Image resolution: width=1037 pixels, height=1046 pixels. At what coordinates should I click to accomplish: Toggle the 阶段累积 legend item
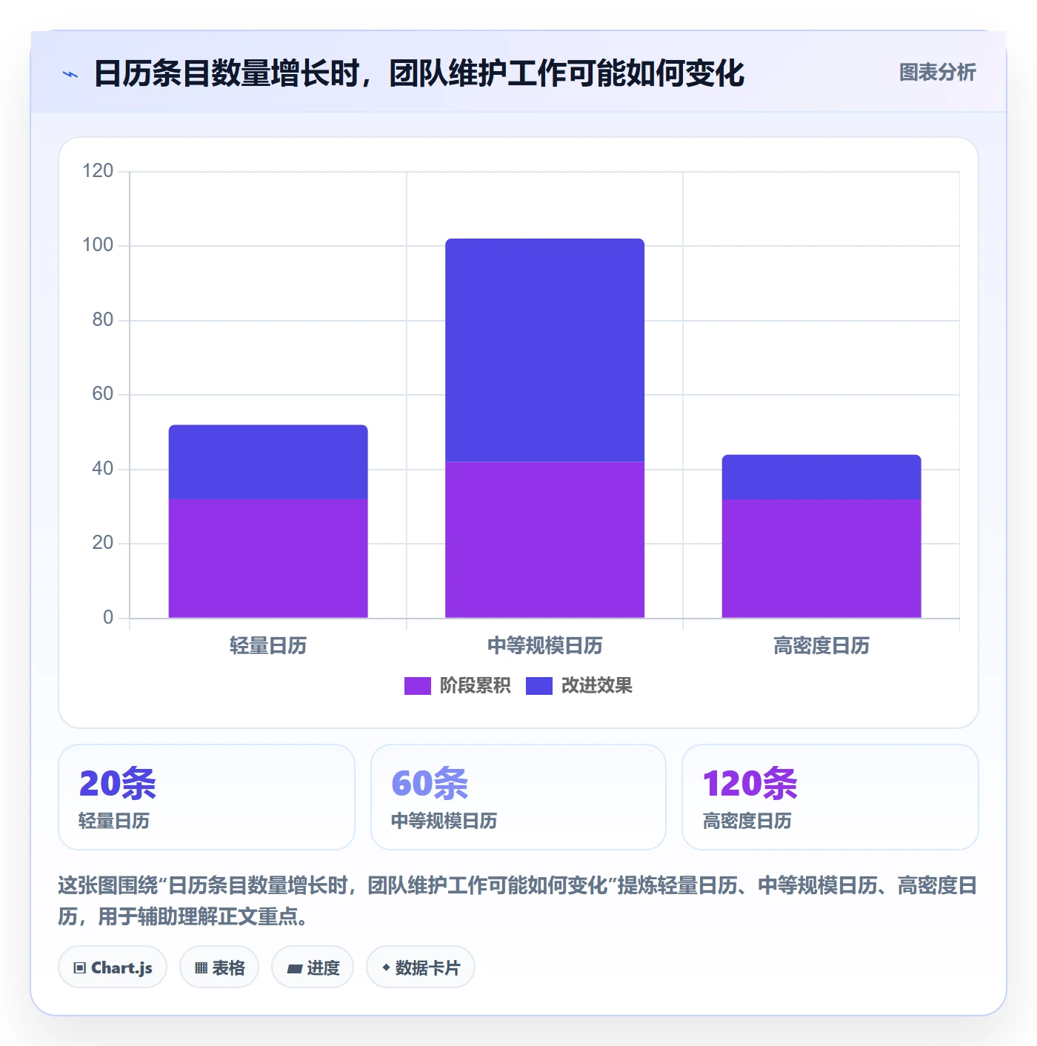457,686
